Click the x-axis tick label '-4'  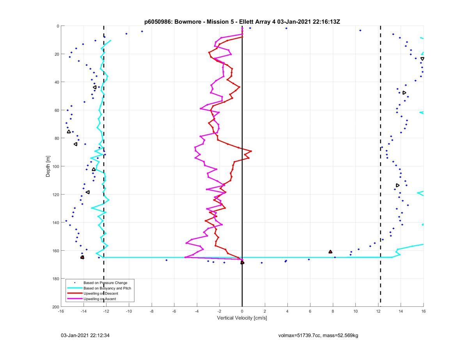click(197, 311)
